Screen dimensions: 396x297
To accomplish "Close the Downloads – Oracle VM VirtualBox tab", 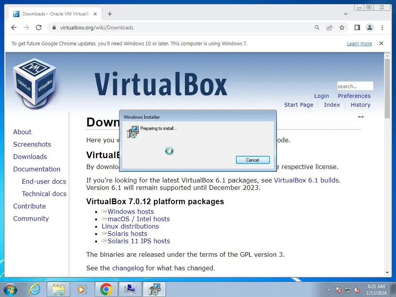I will pos(95,14).
